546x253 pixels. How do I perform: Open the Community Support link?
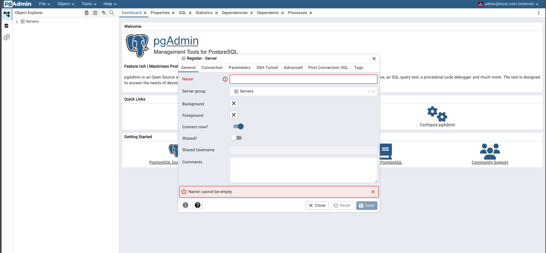[490, 162]
